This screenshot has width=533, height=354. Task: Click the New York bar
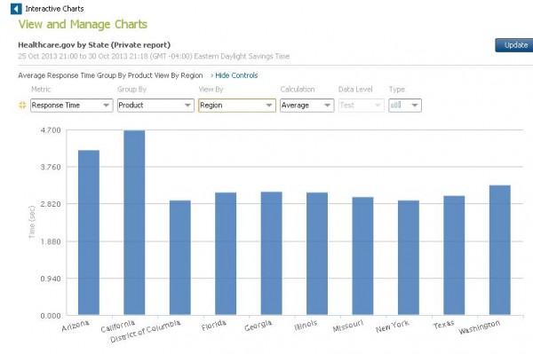click(409, 257)
